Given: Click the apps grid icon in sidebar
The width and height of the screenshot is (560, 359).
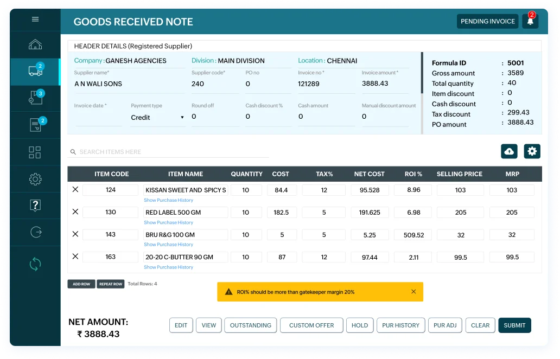Looking at the screenshot, I should 35,152.
